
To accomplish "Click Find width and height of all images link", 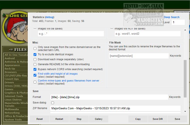I will [x=58, y=74].
